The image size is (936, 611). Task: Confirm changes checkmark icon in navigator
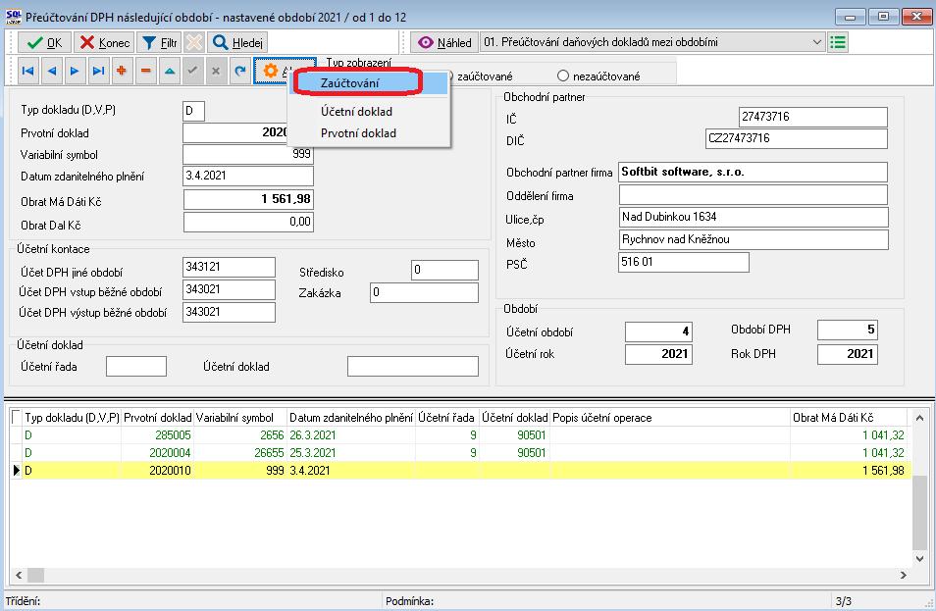click(192, 71)
